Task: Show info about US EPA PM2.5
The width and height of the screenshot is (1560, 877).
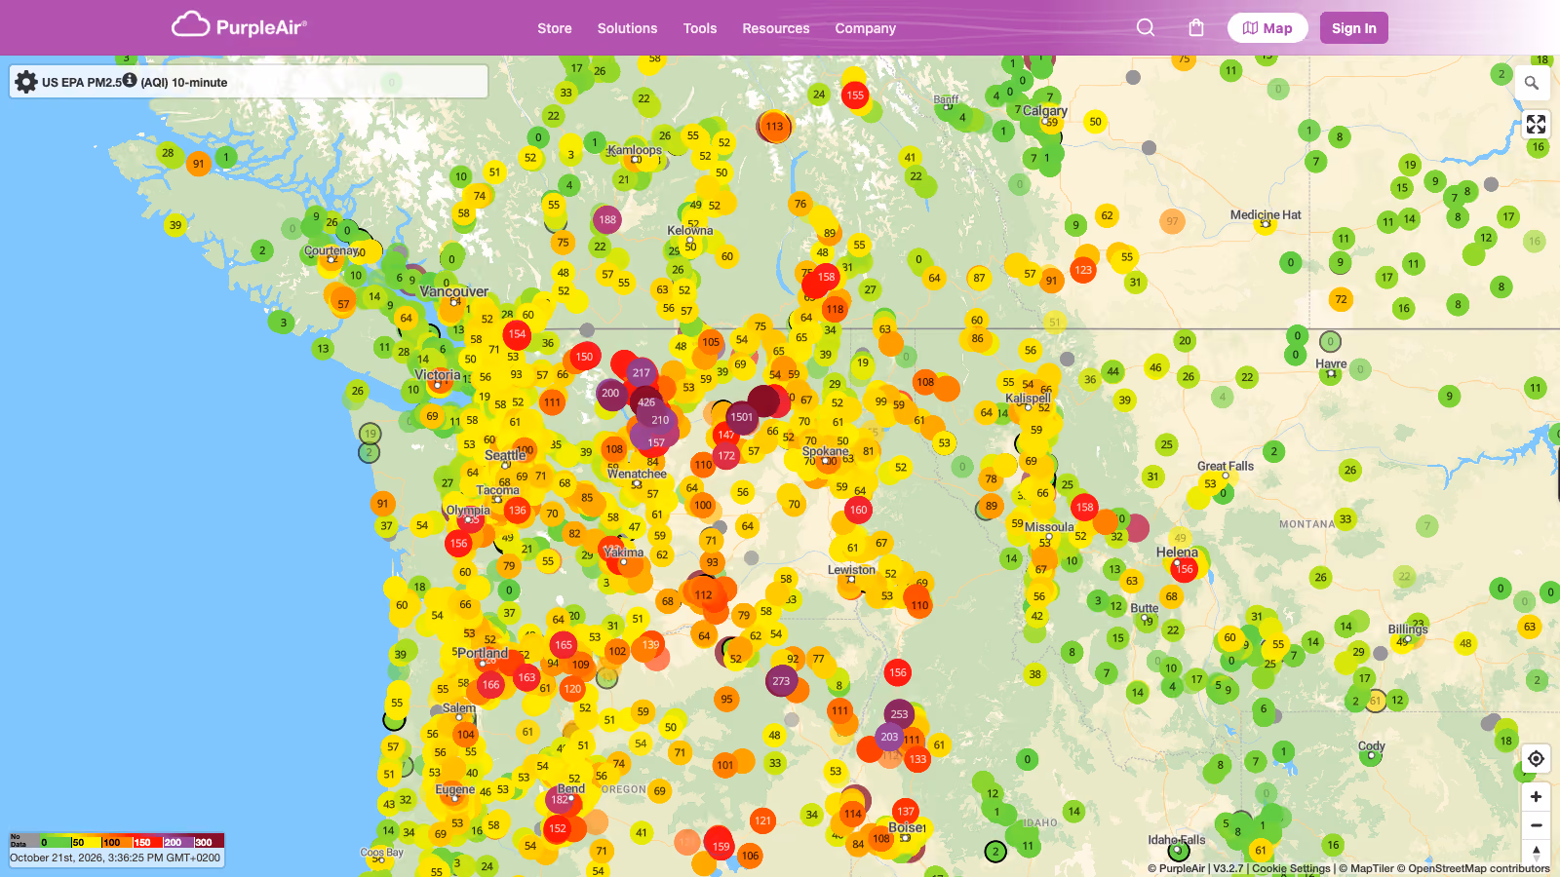Action: [x=129, y=80]
